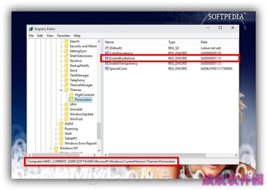The width and height of the screenshot is (267, 190).
Task: Select the Windows NT key
Action: pyautogui.click(x=69, y=148)
